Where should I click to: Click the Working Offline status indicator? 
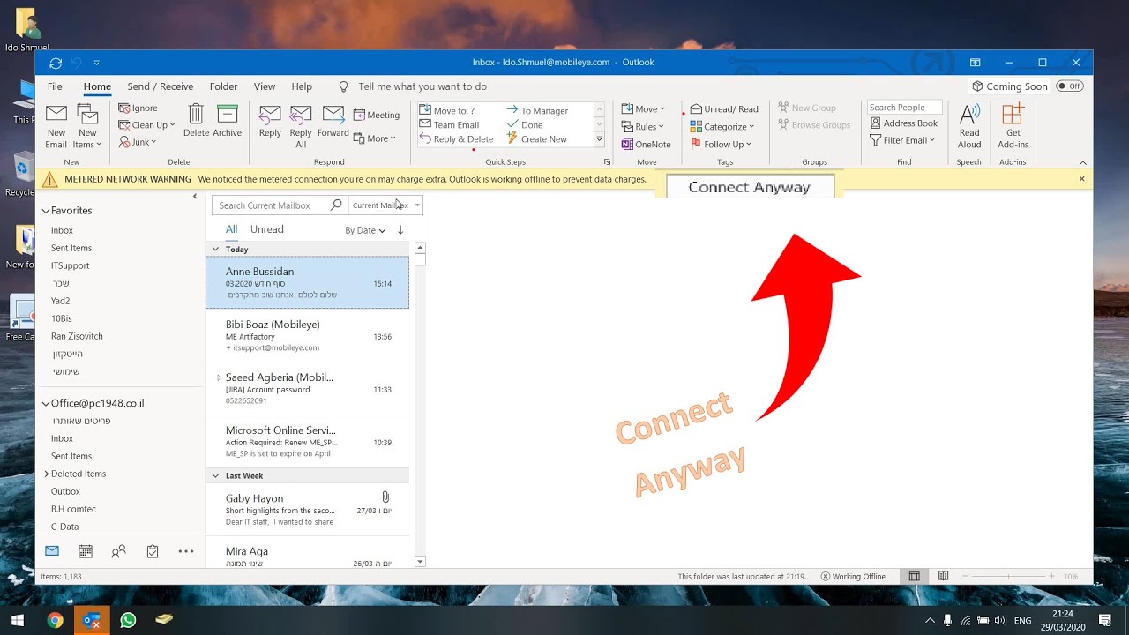click(x=853, y=576)
